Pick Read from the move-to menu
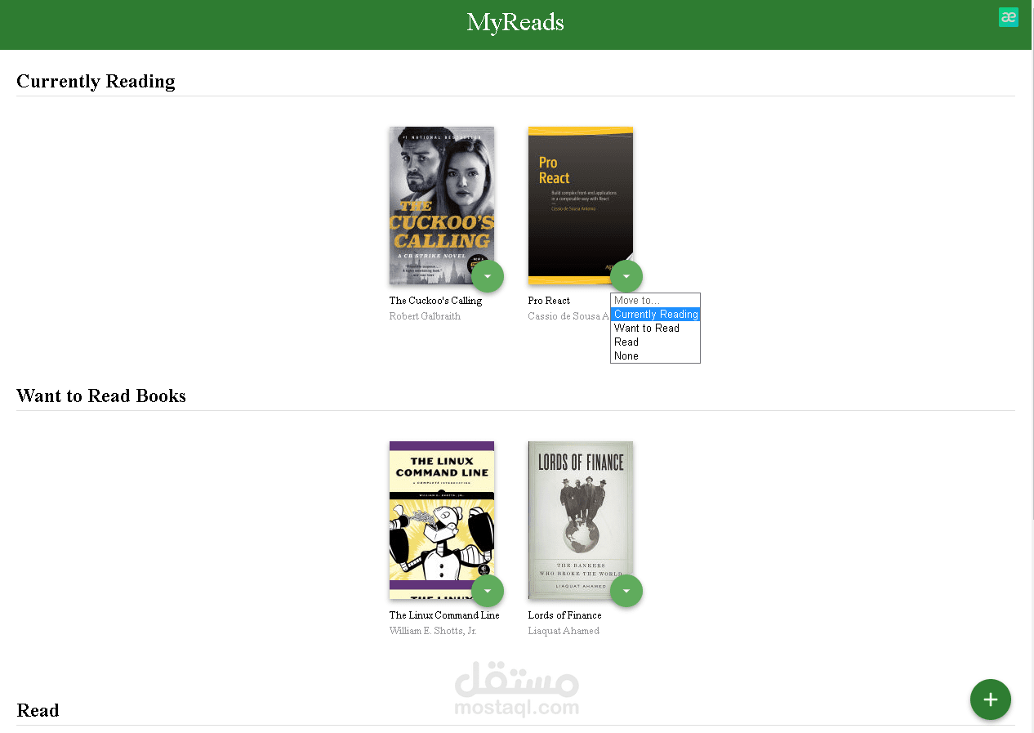The image size is (1034, 733). (655, 342)
